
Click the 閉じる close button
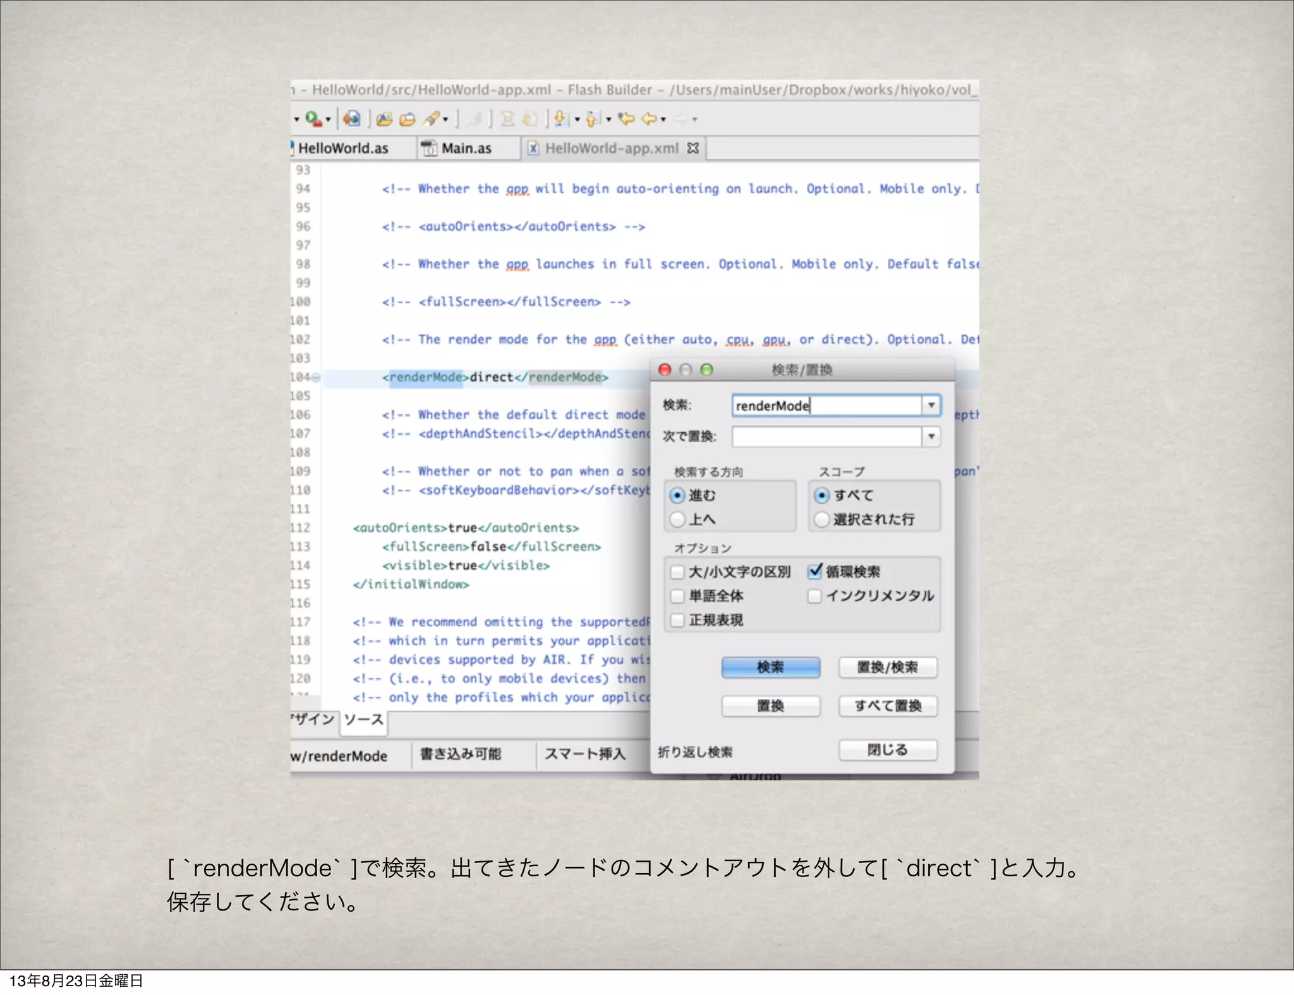coord(888,750)
